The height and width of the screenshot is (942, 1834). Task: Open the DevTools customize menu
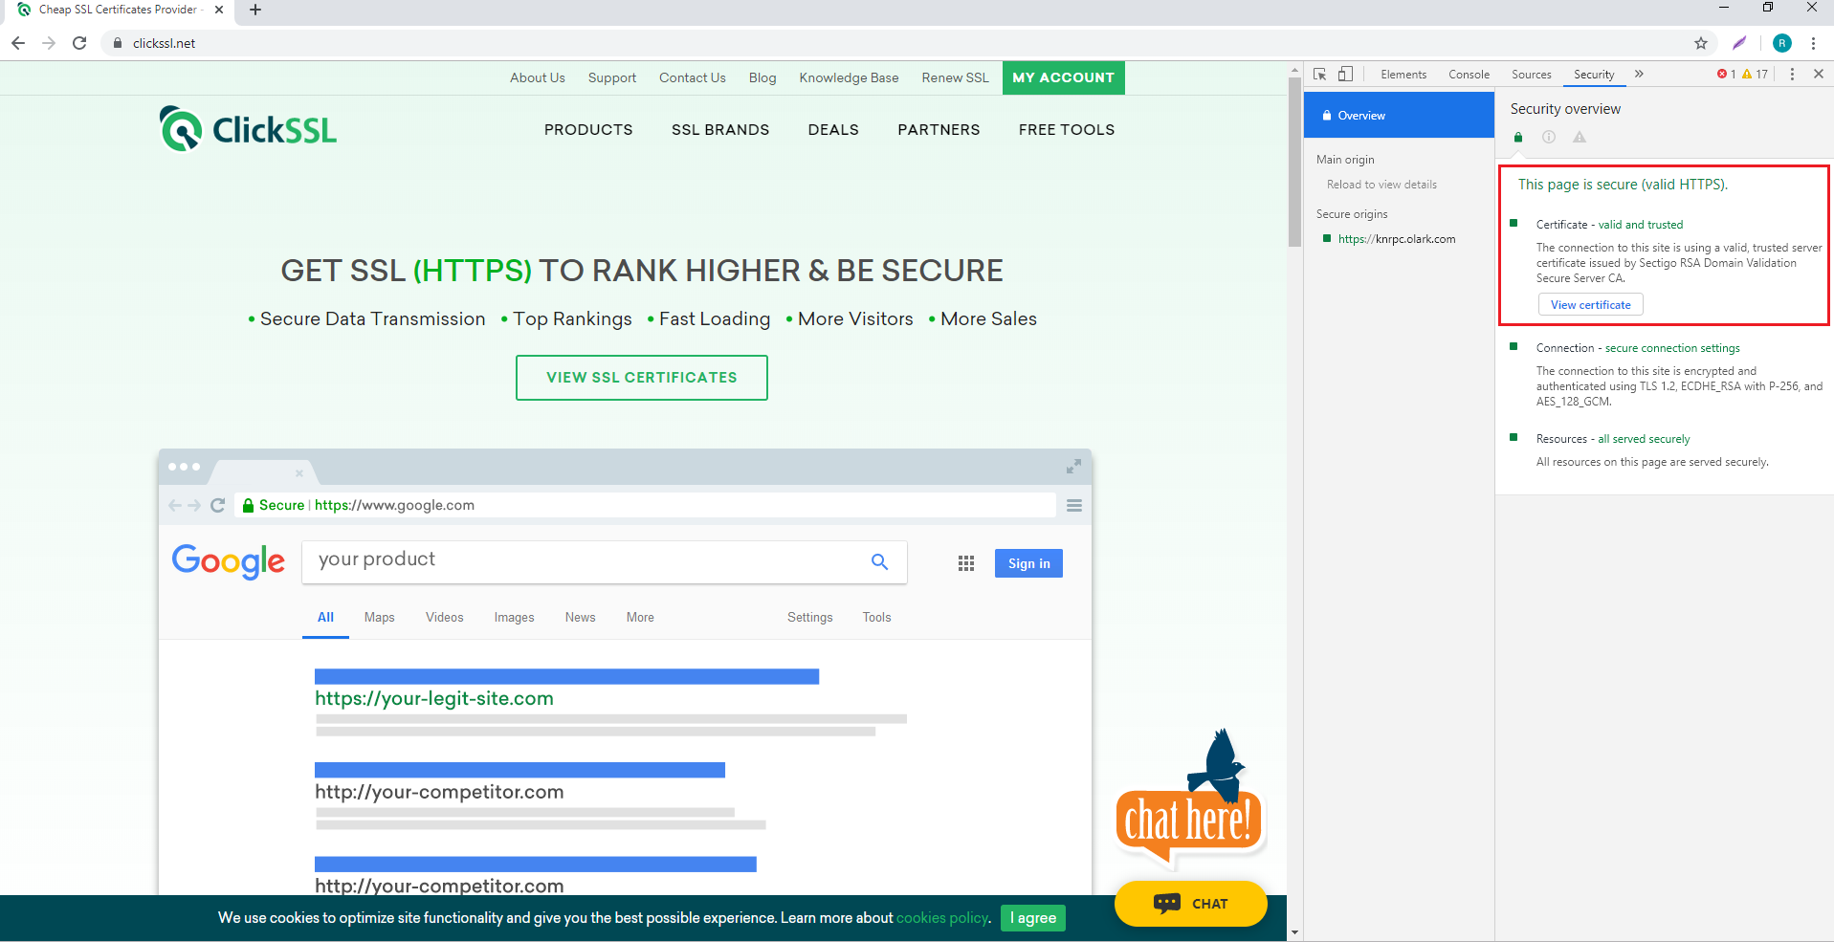(x=1792, y=74)
